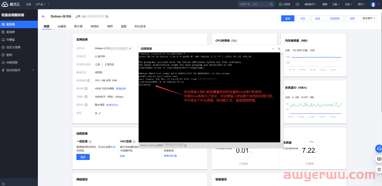
Task: Open the customer support headset floating icon
Action: (x=379, y=148)
